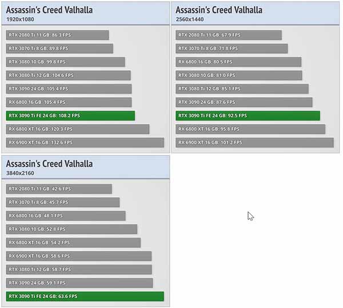Select the RX 6800 16 GB 48.1 FPS bar
This screenshot has width=343, height=308.
(66, 216)
